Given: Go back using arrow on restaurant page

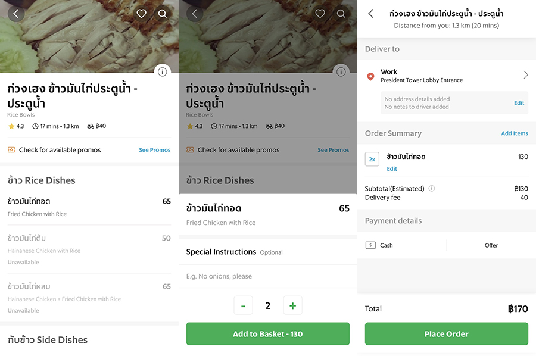Looking at the screenshot, I should pos(16,14).
